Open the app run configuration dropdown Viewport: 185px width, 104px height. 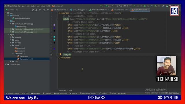pyautogui.click(x=109, y=6)
